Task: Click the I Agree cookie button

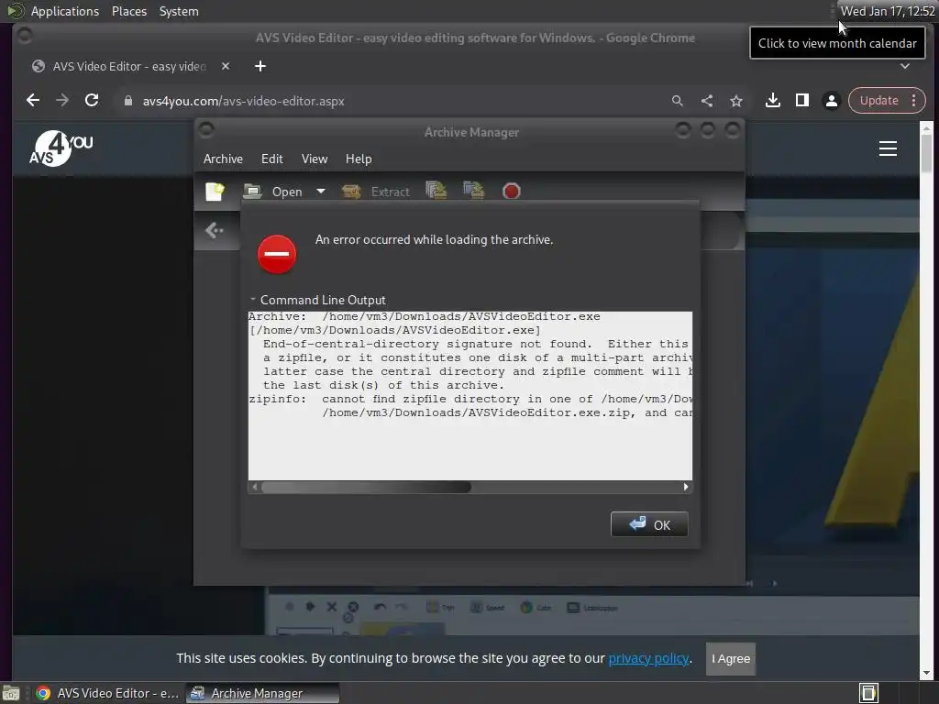Action: click(x=731, y=658)
